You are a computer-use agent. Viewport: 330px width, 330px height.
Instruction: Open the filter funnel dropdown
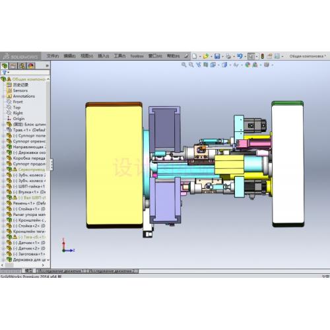[x=5, y=72]
